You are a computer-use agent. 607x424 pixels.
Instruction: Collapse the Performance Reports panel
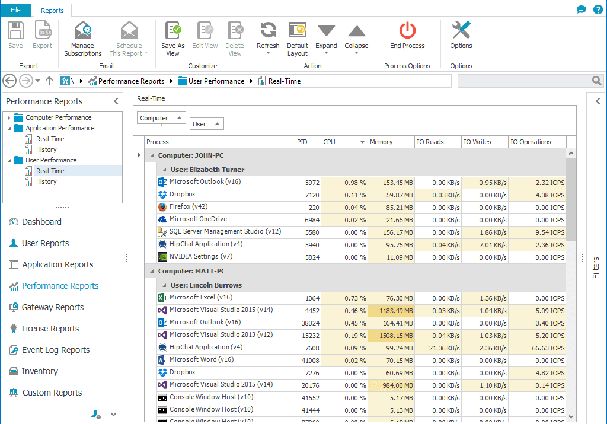point(116,101)
